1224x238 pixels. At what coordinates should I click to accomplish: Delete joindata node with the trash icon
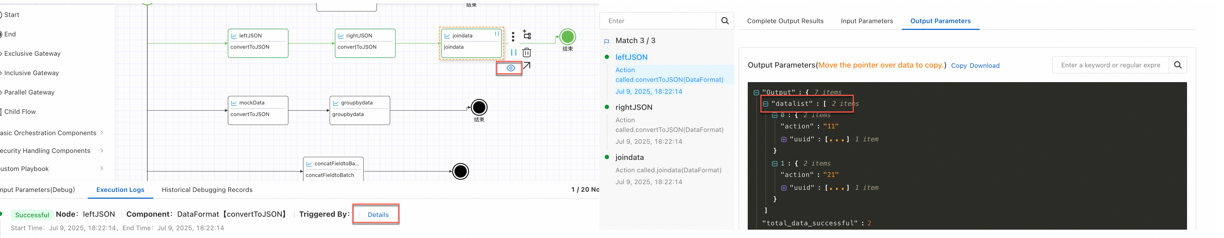[x=526, y=52]
